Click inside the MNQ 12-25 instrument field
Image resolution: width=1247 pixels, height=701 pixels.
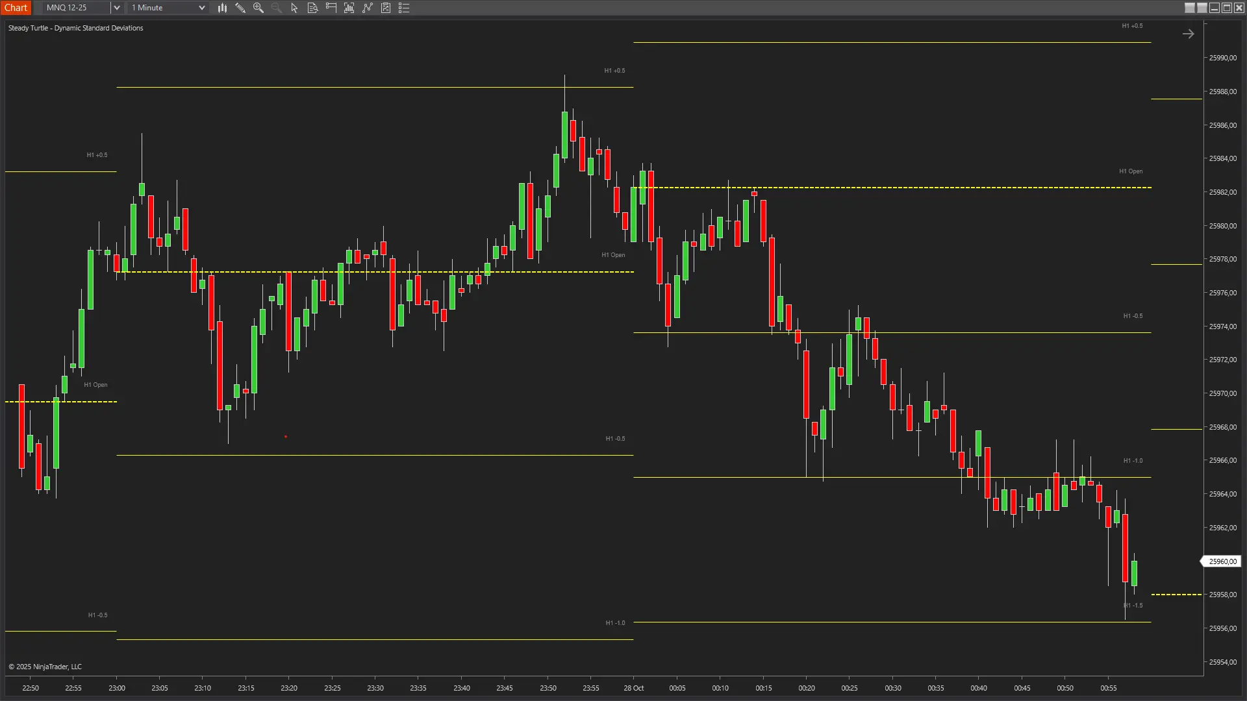coord(71,8)
